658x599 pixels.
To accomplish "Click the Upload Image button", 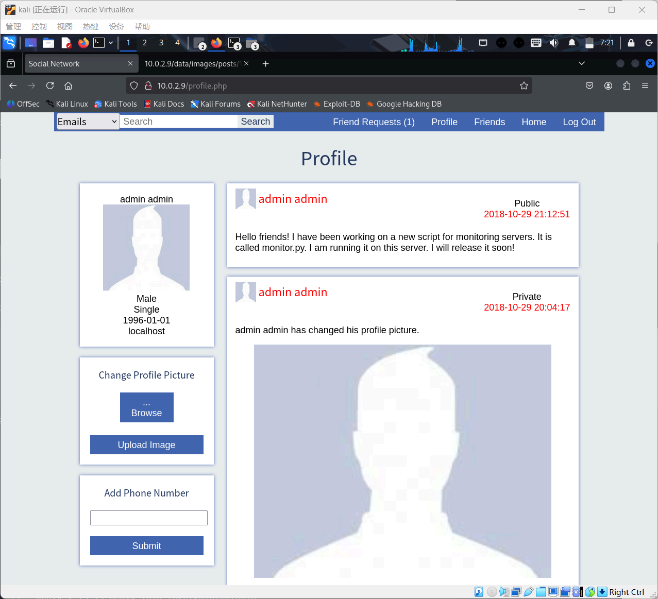I will pos(146,444).
